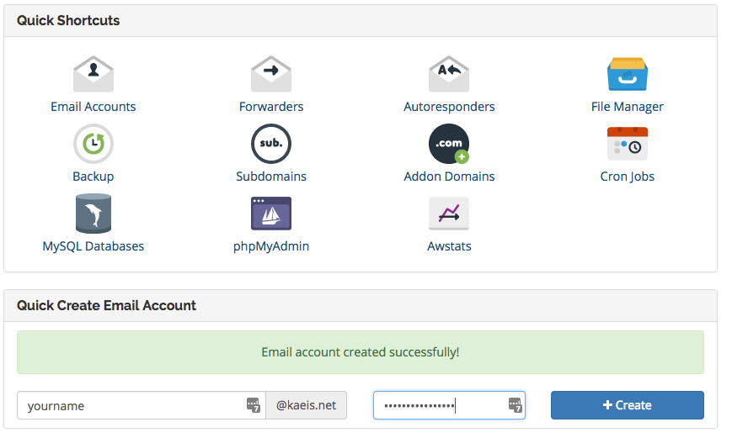The height and width of the screenshot is (438, 732).
Task: Click the Forwarders arrow envelope icon
Action: pyautogui.click(x=271, y=74)
